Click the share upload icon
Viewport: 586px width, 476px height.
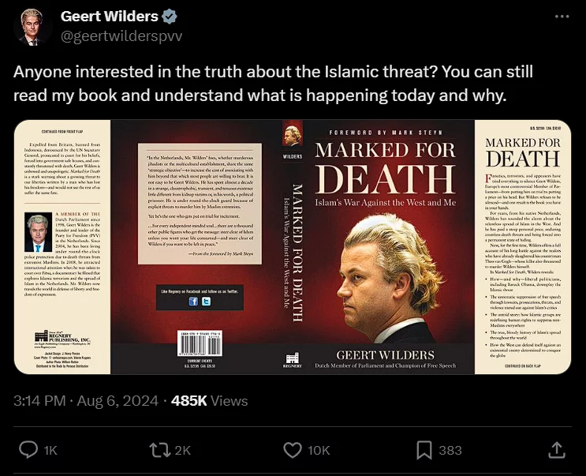pyautogui.click(x=557, y=450)
